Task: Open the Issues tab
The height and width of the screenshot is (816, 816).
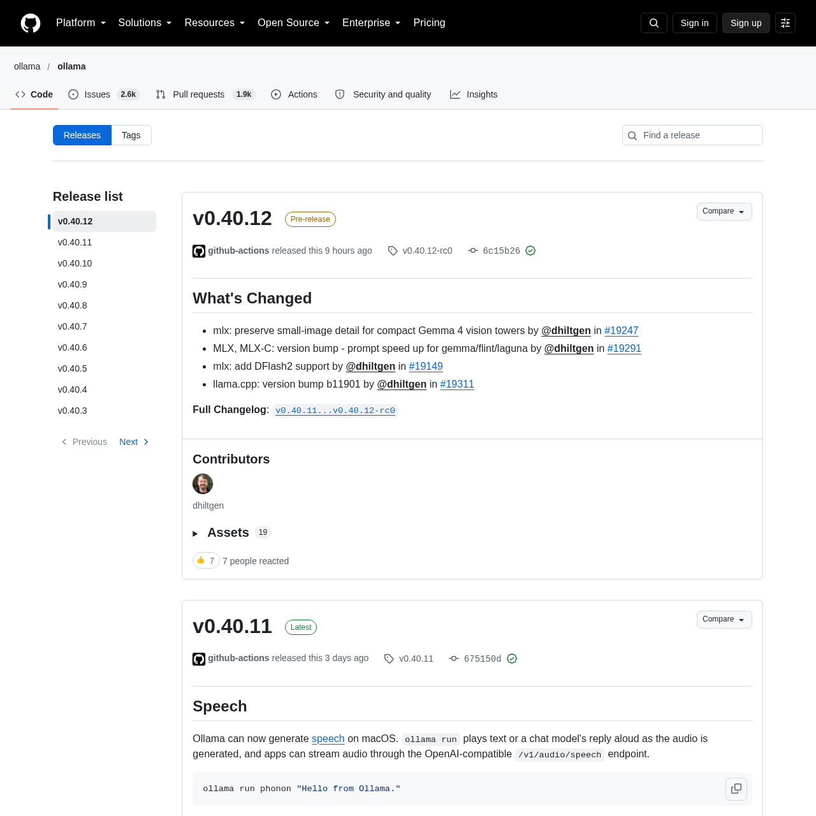Action: pos(103,94)
